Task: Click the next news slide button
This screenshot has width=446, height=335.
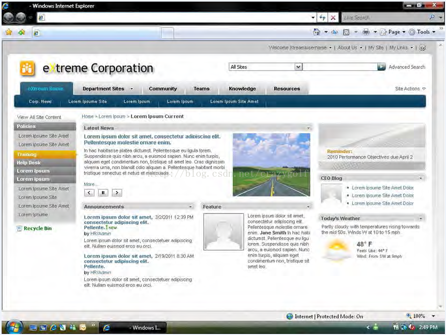Action: point(116,193)
